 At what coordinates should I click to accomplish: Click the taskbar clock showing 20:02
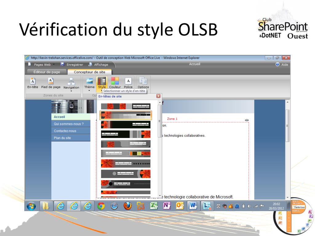pyautogui.click(x=277, y=206)
